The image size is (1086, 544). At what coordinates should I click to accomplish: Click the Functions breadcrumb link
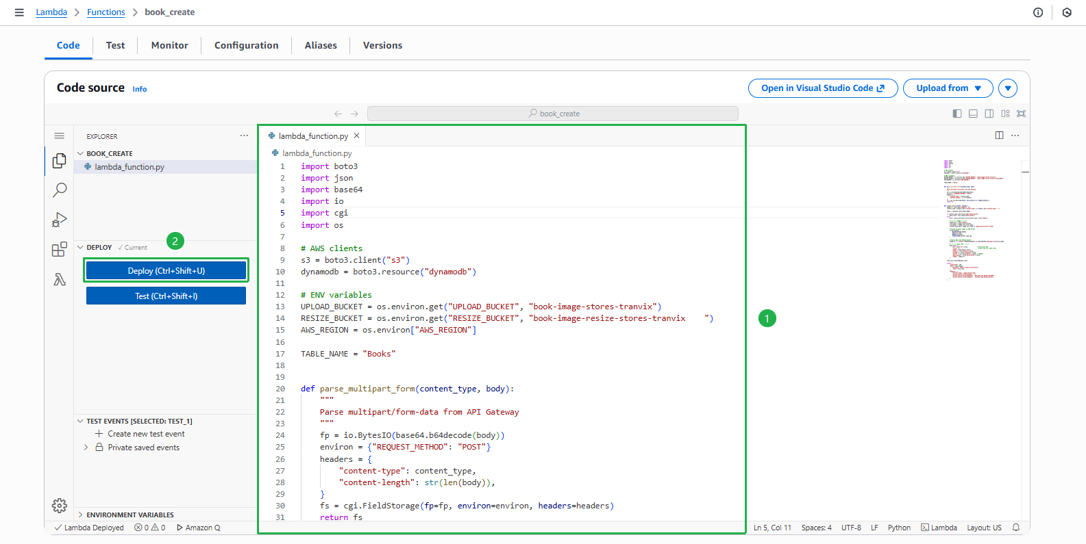(106, 12)
